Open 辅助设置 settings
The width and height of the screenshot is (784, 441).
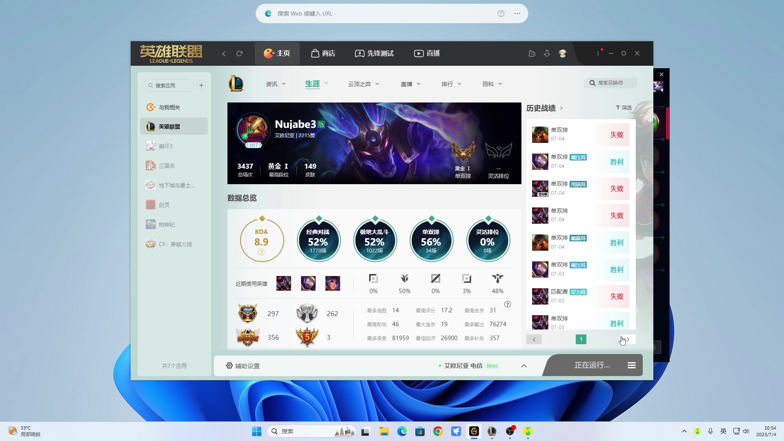click(x=243, y=366)
